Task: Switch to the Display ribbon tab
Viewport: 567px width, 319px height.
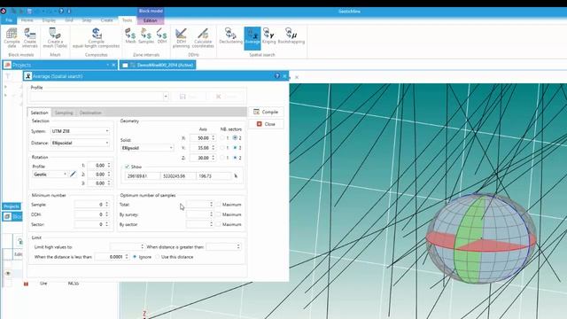Action: (x=49, y=20)
